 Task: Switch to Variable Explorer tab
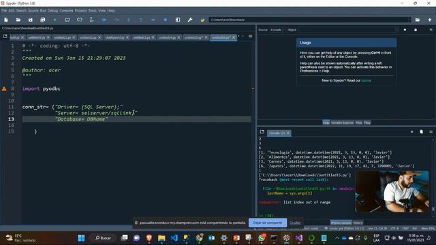coord(342,122)
